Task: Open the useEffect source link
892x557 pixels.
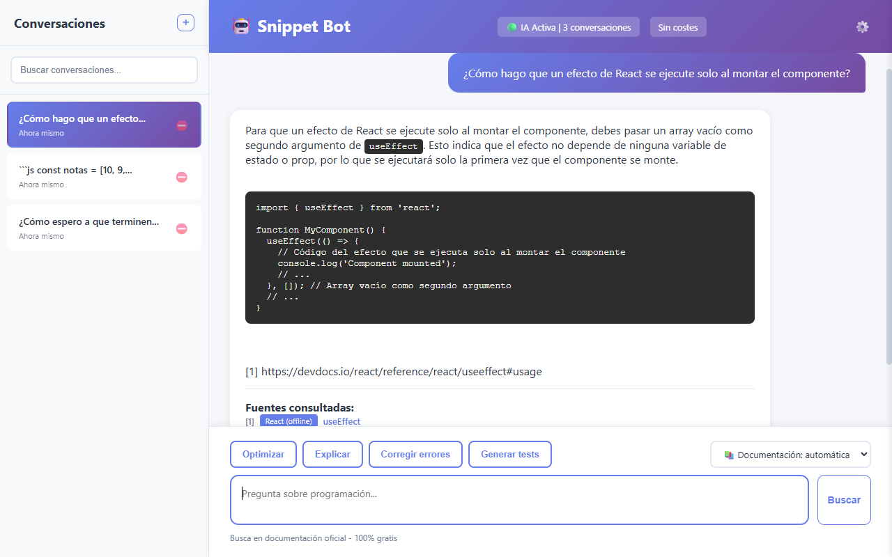Action: 341,421
